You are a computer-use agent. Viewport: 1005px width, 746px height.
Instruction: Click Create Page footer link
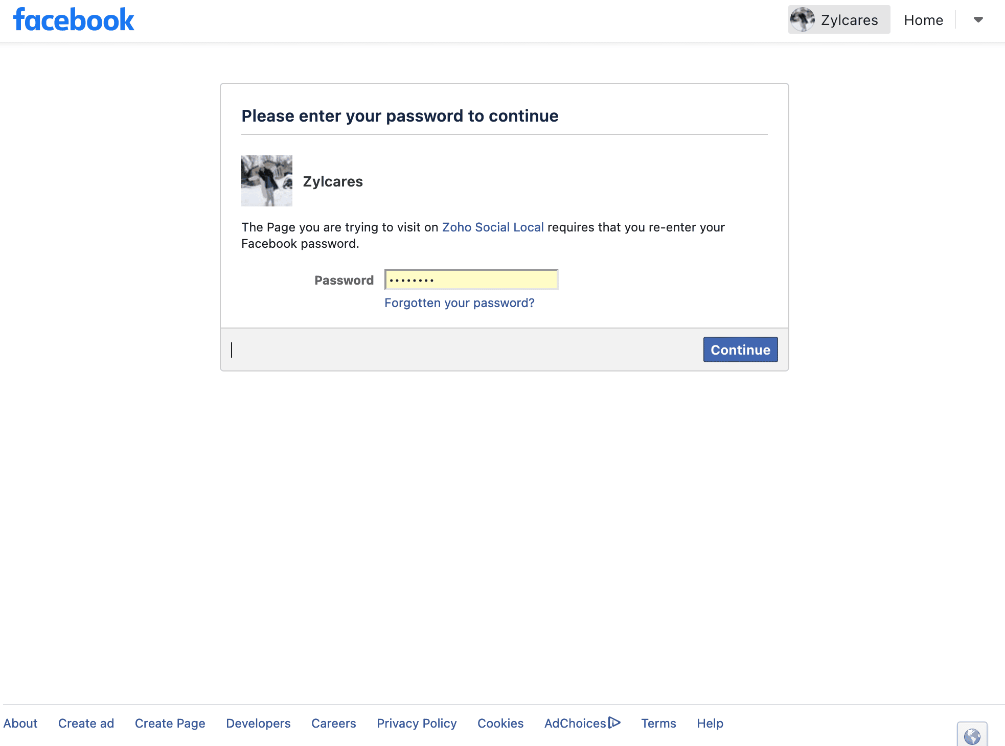point(170,724)
